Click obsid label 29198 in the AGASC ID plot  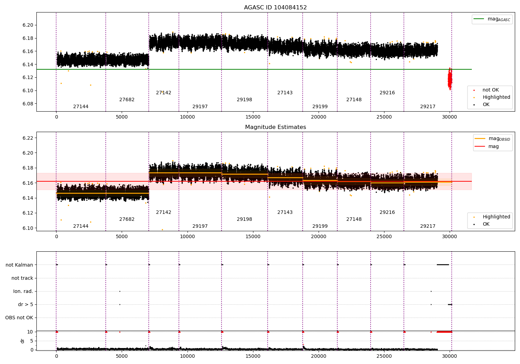tap(244, 100)
